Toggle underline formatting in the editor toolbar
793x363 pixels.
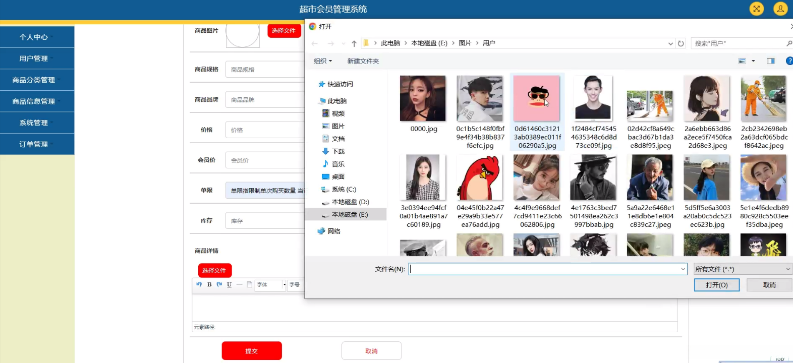point(230,284)
